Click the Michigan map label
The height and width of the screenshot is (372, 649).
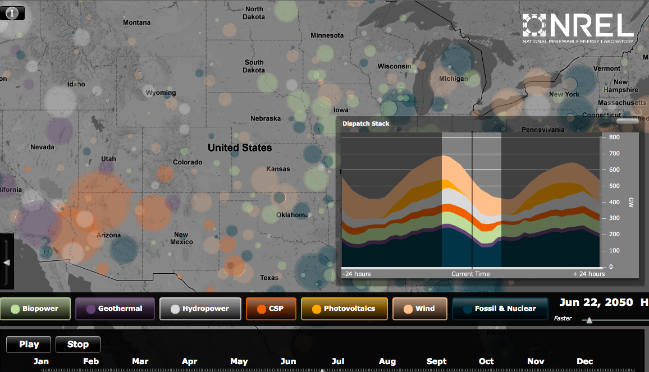point(454,79)
